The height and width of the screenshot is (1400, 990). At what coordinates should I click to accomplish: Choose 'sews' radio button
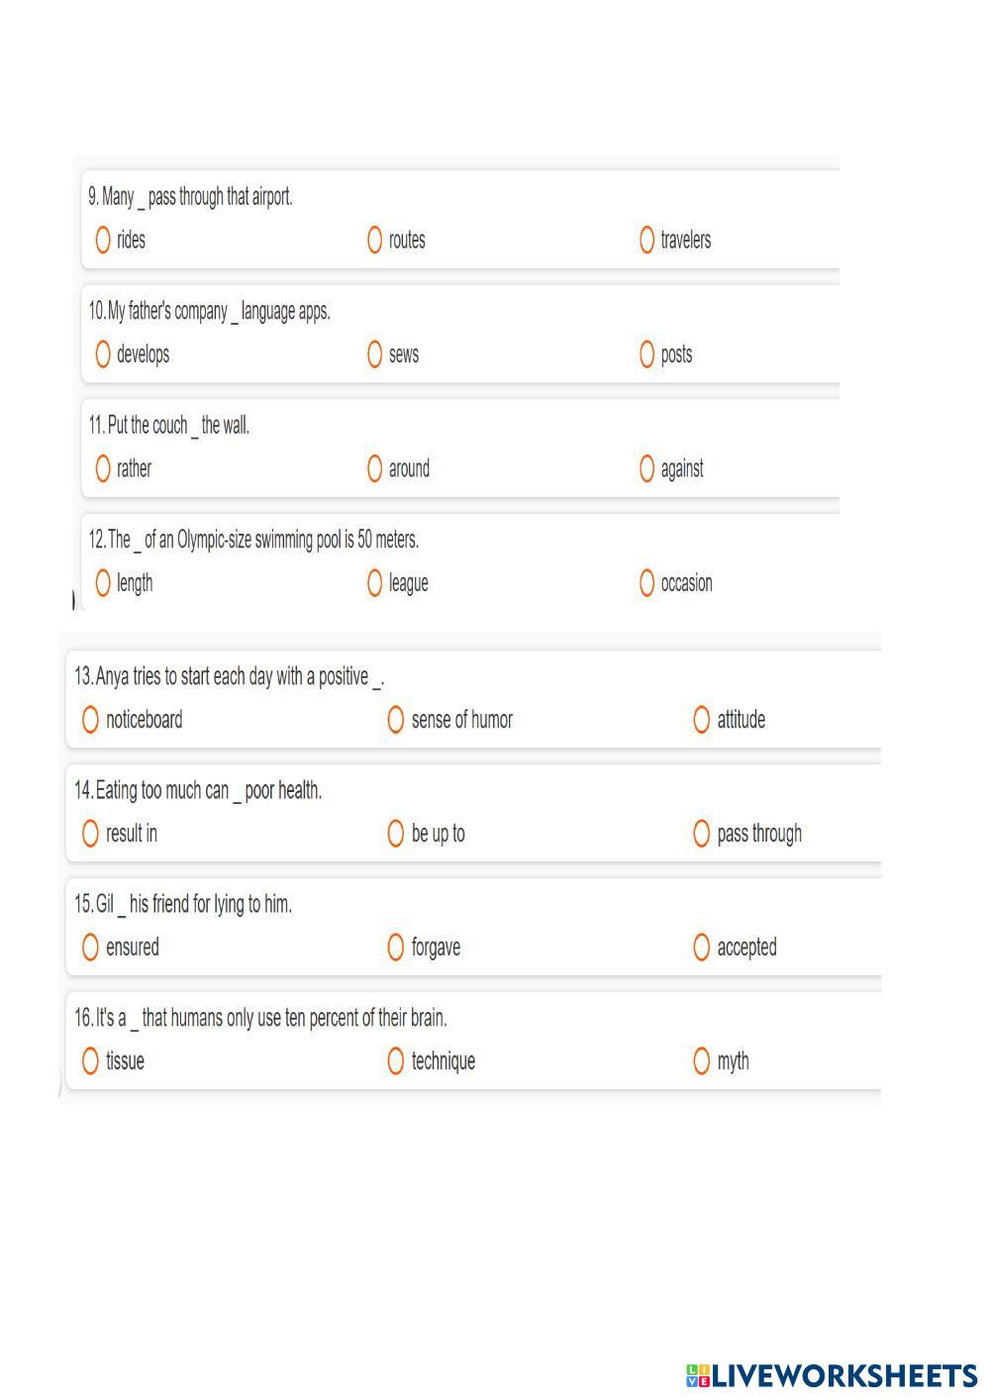tap(374, 354)
